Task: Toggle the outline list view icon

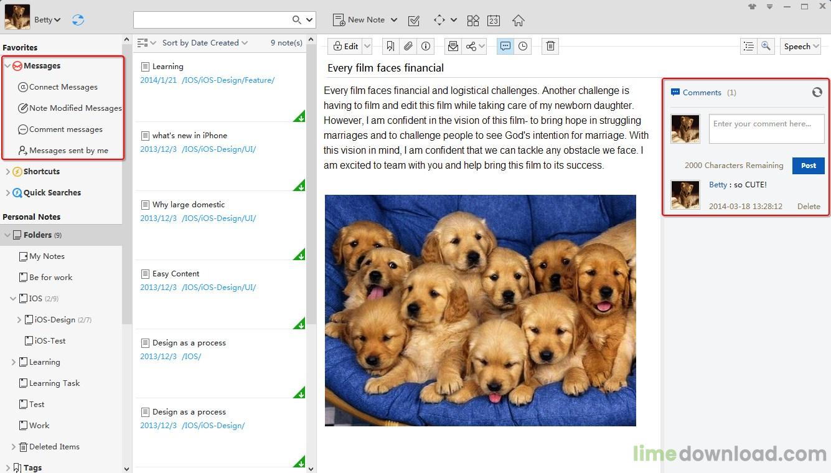Action: tap(749, 46)
